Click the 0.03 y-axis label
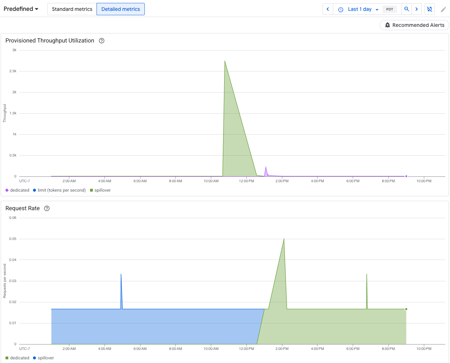The width and height of the screenshot is (450, 363). 13,281
